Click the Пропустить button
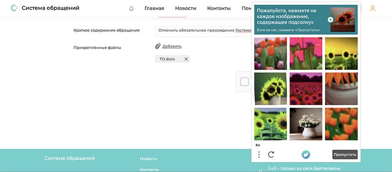 point(345,154)
